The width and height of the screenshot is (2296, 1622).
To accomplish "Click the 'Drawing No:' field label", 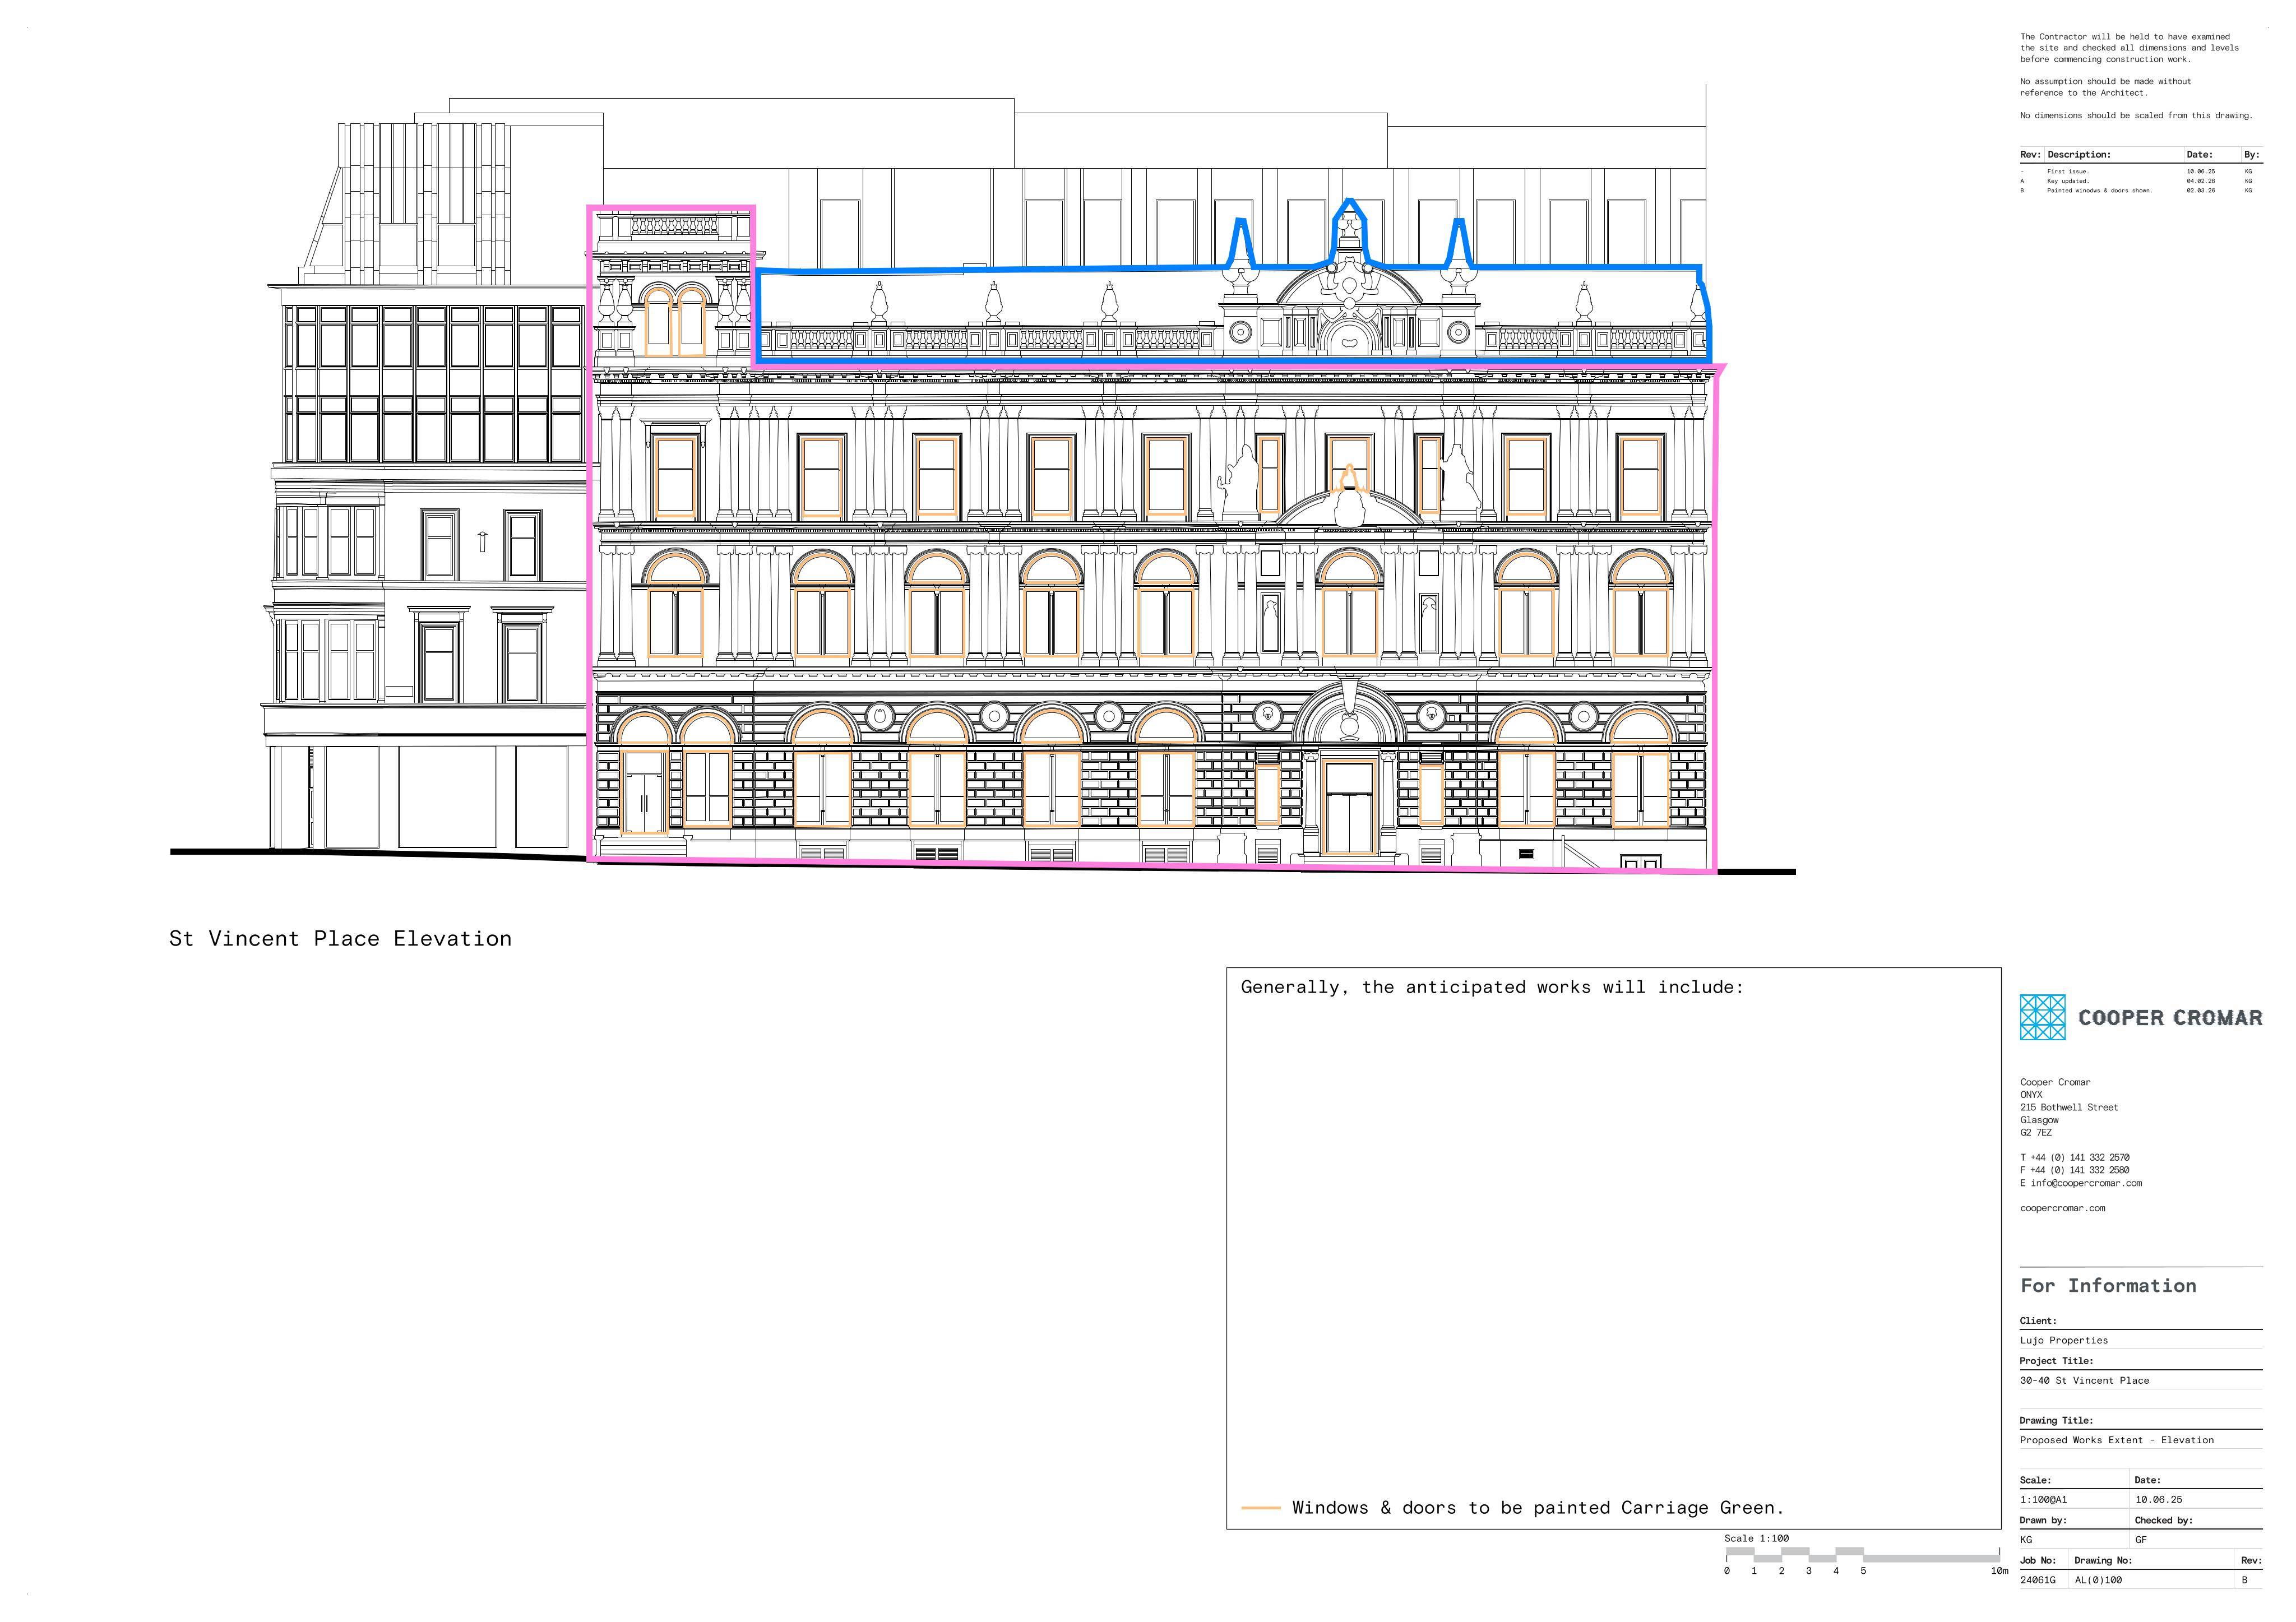I will pos(2103,1561).
